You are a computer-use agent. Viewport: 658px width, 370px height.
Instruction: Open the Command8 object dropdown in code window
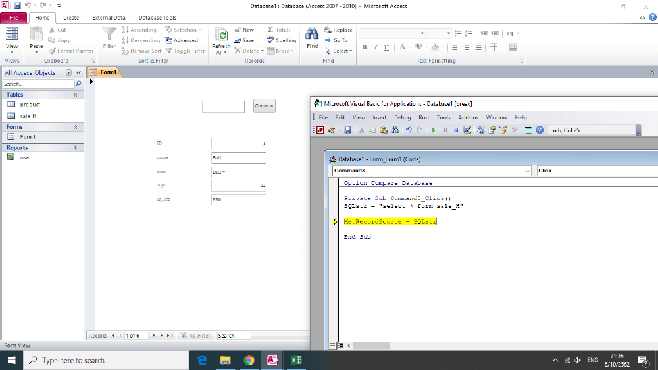click(528, 171)
